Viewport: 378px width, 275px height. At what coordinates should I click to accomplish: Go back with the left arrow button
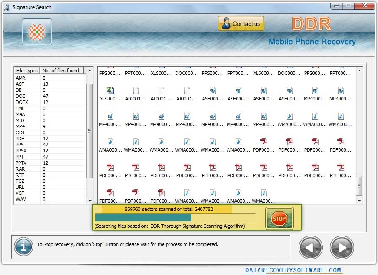click(310, 247)
